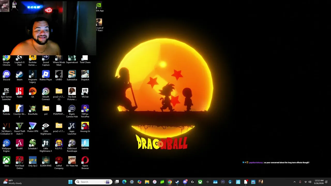Launch Roblox Player desktop icon
The width and height of the screenshot is (331, 186).
[x=46, y=76]
